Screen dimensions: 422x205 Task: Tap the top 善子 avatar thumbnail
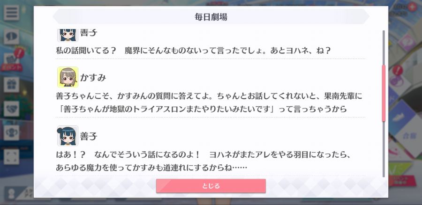point(68,35)
